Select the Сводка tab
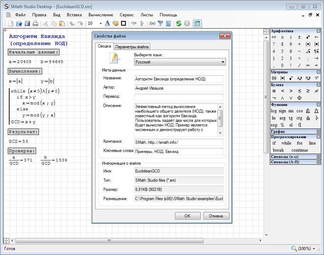324x255 pixels. [104, 46]
